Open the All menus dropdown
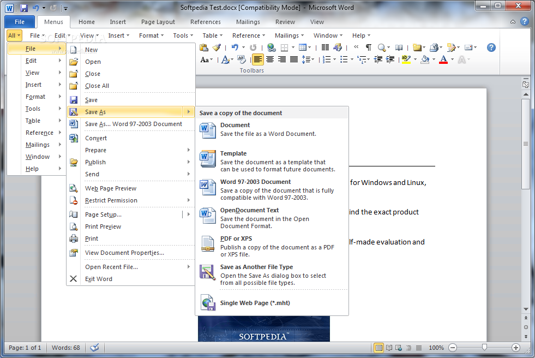535x358 pixels. pos(14,35)
